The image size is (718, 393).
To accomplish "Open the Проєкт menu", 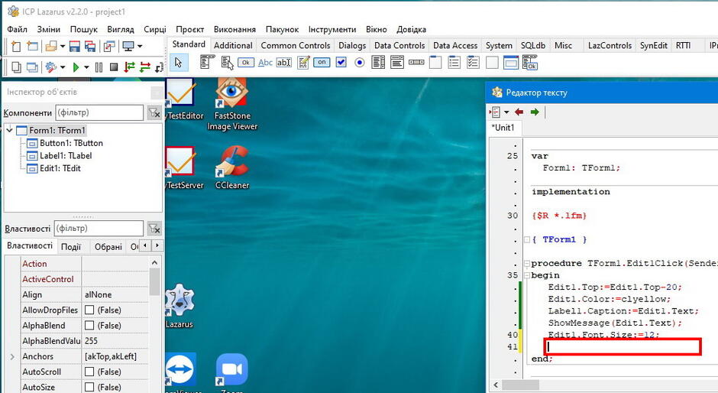I will [x=189, y=29].
